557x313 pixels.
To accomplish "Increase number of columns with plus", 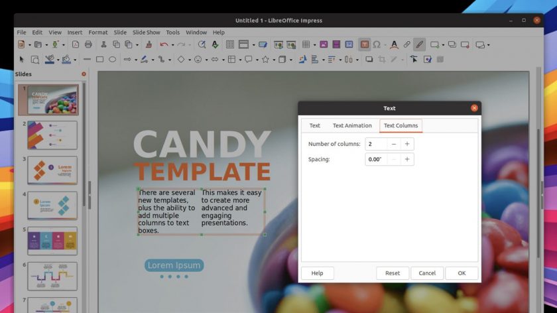I will coord(407,144).
